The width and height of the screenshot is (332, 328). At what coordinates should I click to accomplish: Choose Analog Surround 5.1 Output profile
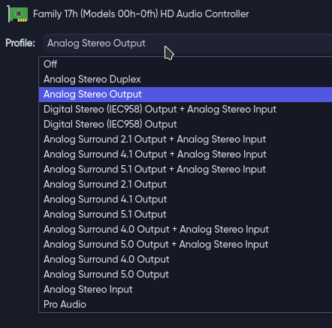point(186,215)
